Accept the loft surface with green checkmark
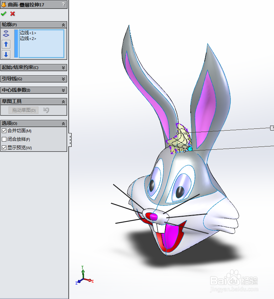The image size is (274, 299). pos(4,14)
